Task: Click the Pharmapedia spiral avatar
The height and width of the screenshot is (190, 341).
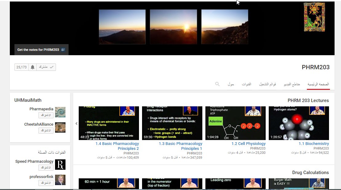Action: click(60, 112)
